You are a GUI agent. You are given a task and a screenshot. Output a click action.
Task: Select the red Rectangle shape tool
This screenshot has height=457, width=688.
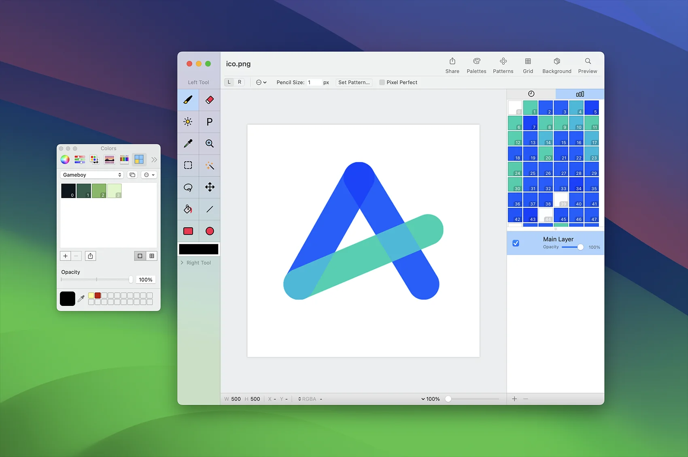tap(188, 231)
